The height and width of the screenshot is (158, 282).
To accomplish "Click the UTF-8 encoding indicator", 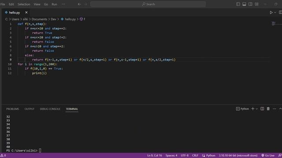I will point(185,155).
